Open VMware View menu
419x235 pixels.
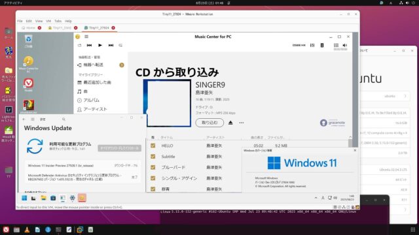[39, 21]
